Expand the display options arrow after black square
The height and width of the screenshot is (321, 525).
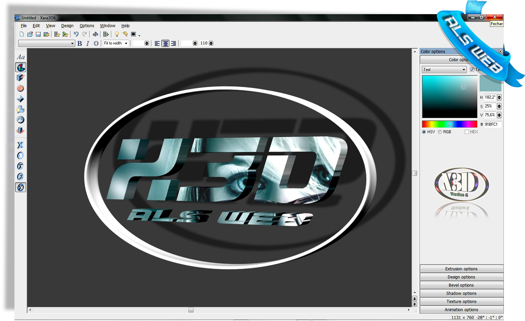point(139,35)
